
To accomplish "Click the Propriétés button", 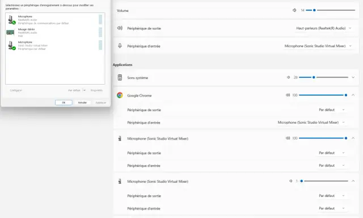I will click(x=96, y=90).
